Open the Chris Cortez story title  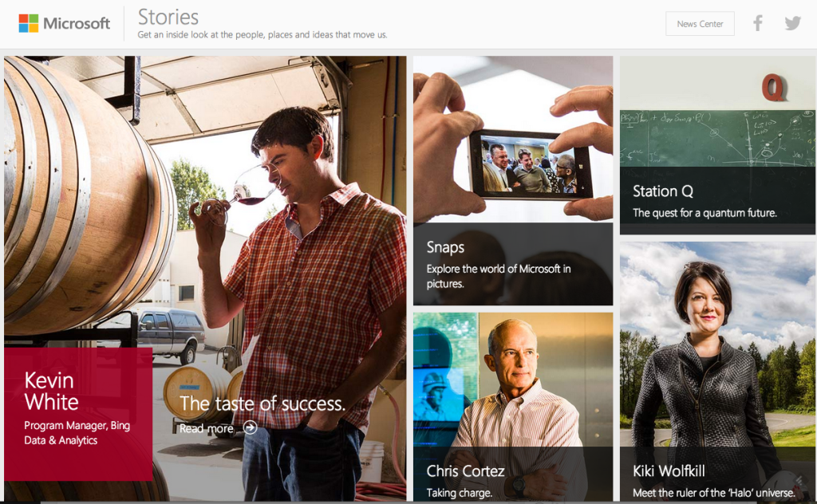[465, 471]
